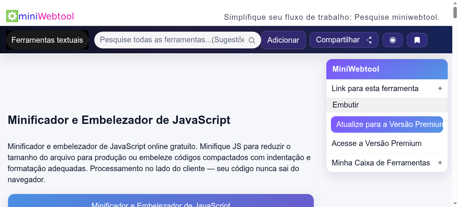Viewport: 458px width, 207px height.
Task: Click the Minificador e Embelezador de JavaScript heading
Action: point(119,120)
